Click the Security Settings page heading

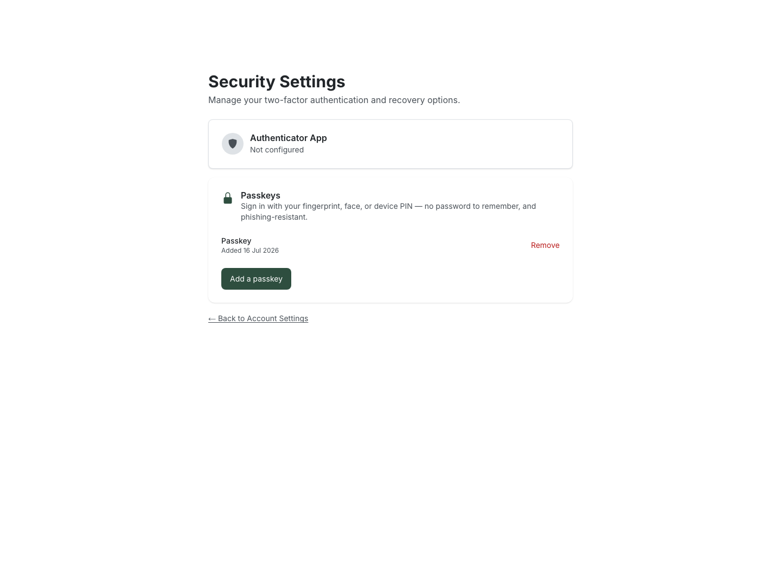tap(277, 81)
